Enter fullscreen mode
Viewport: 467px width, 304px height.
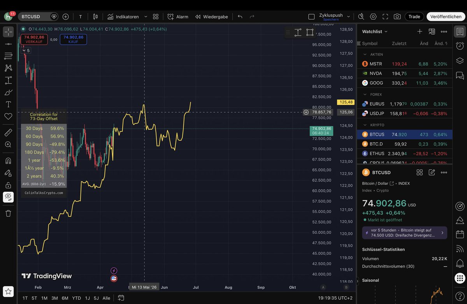click(x=385, y=16)
